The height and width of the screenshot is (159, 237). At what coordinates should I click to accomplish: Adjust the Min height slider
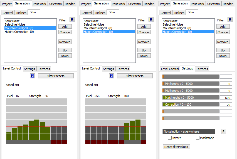(191, 84)
